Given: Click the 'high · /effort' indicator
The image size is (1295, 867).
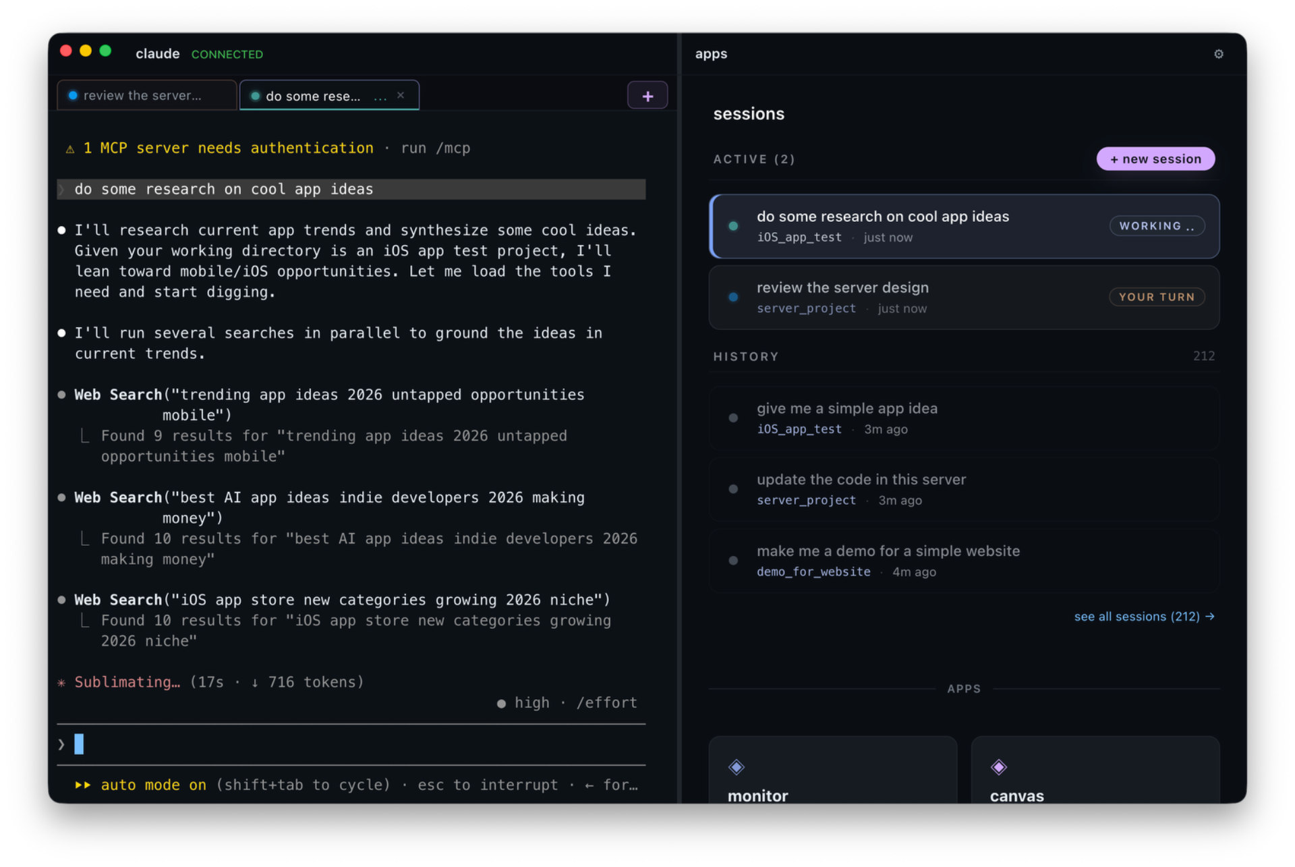Looking at the screenshot, I should point(567,703).
